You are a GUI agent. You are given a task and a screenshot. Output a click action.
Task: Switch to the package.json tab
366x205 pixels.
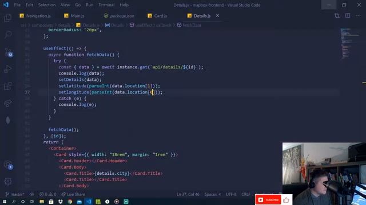click(119, 16)
